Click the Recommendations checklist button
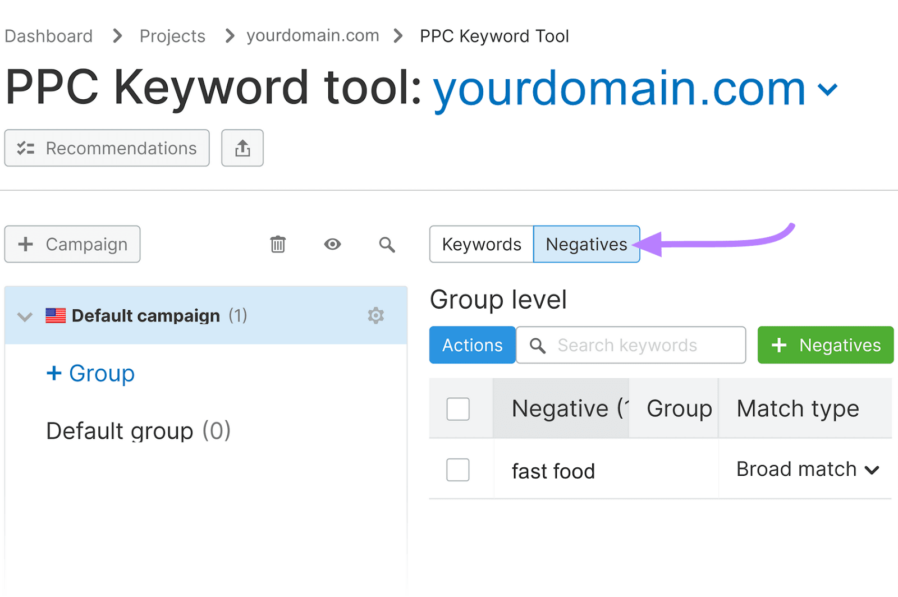898x597 pixels. pos(107,148)
